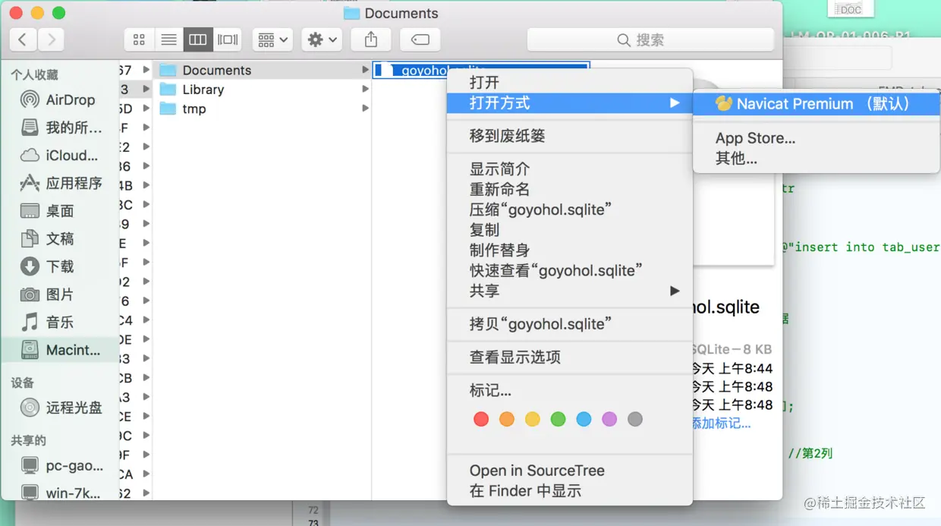Screen dimensions: 941x526
Task: Open the grouping options dropdown
Action: [x=272, y=39]
